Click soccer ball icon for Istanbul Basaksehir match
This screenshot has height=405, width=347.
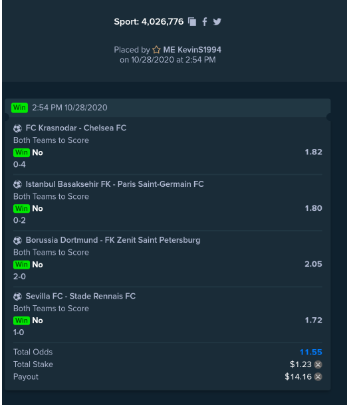coord(17,184)
